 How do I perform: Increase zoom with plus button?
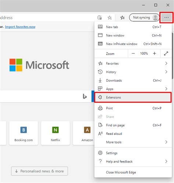155,54
